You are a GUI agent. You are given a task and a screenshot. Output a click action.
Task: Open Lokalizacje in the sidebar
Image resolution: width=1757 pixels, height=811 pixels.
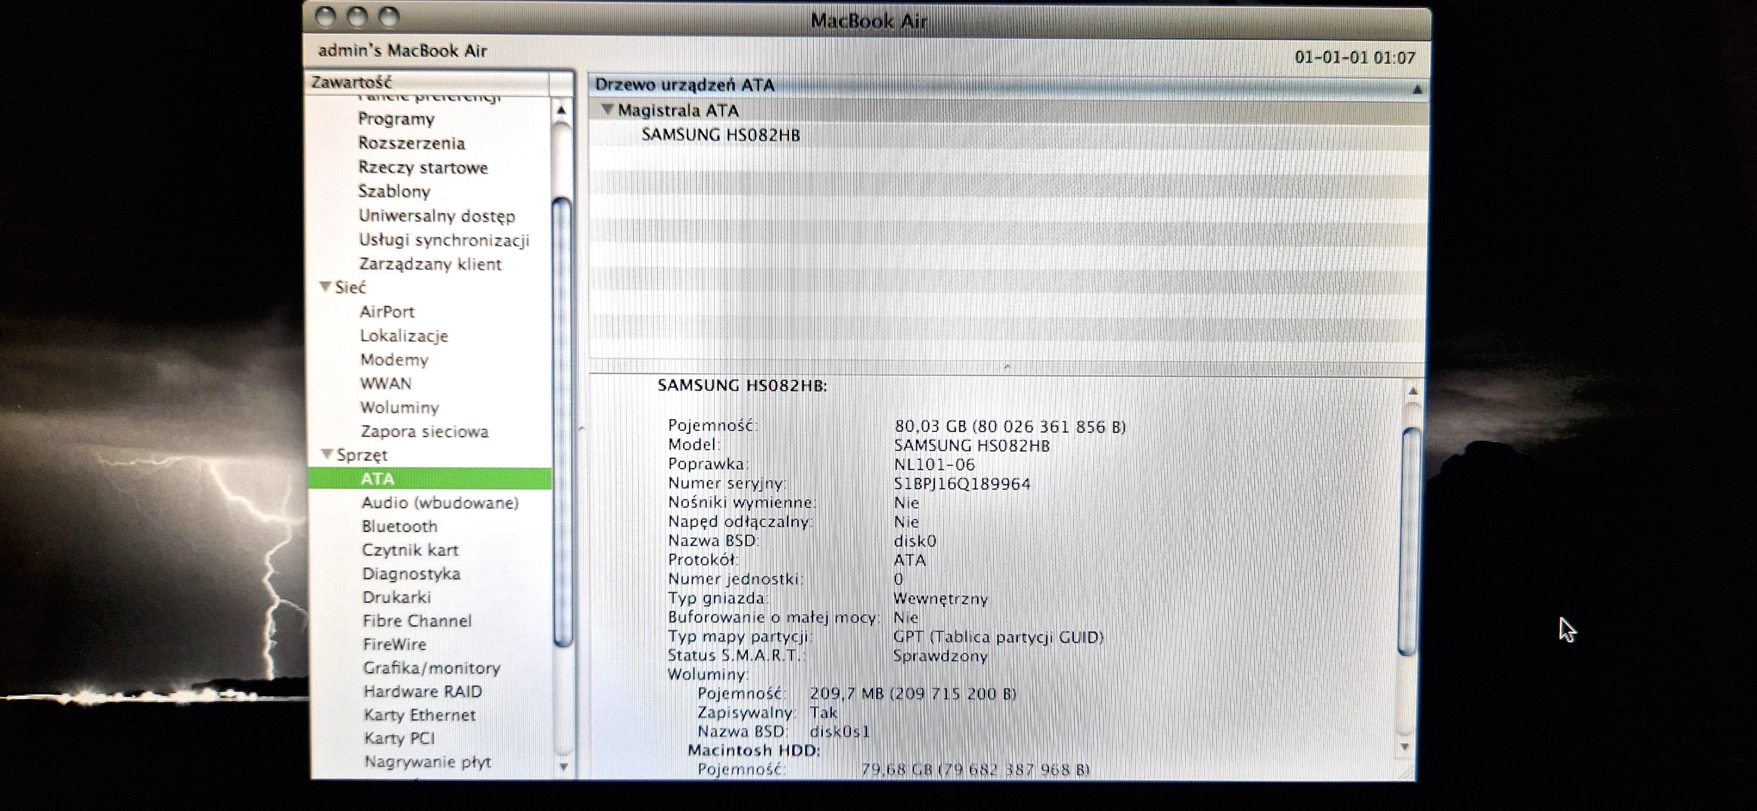point(404,336)
